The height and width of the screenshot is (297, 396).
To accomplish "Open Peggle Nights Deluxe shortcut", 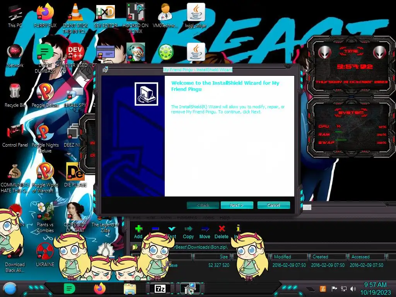I will click(45, 138).
